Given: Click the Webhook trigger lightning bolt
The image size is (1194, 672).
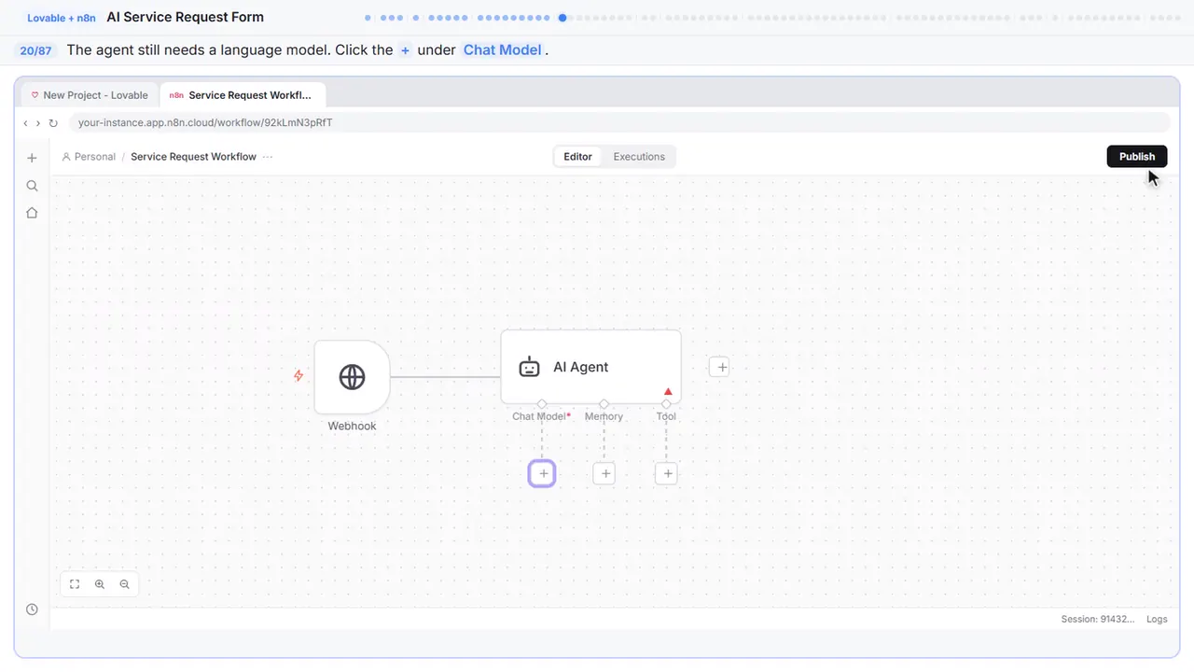Looking at the screenshot, I should [x=298, y=376].
